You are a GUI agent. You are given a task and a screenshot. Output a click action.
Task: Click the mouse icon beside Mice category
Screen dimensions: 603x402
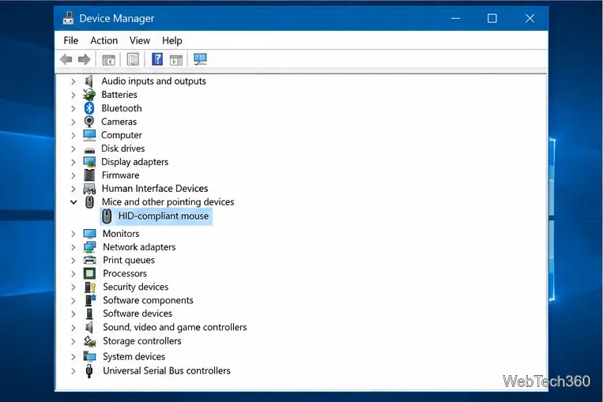[89, 202]
